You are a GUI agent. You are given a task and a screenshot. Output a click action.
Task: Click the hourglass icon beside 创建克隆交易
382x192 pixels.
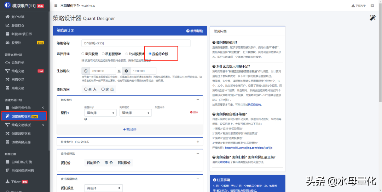pos(7,142)
